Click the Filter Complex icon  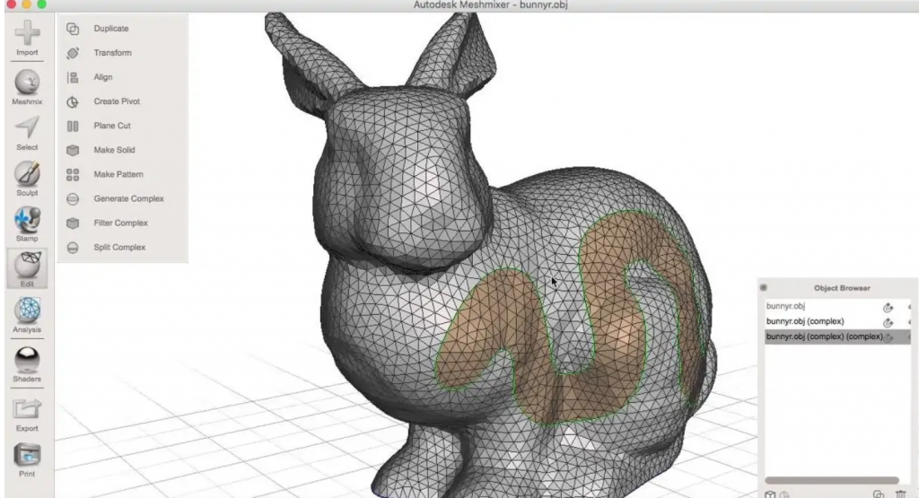tap(73, 223)
